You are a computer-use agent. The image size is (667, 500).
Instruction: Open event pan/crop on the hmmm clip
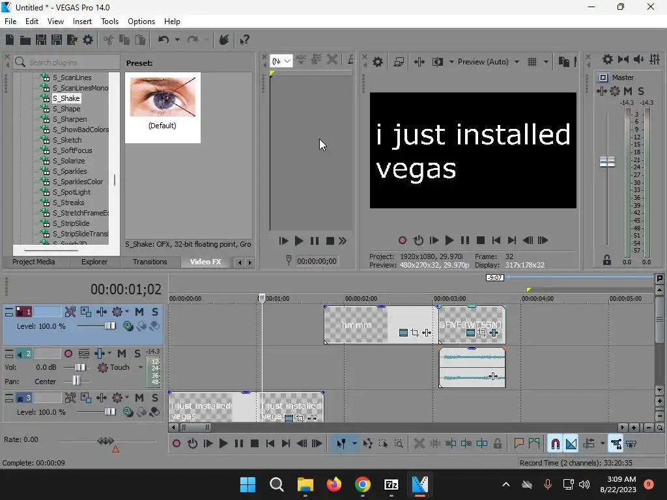pyautogui.click(x=415, y=333)
